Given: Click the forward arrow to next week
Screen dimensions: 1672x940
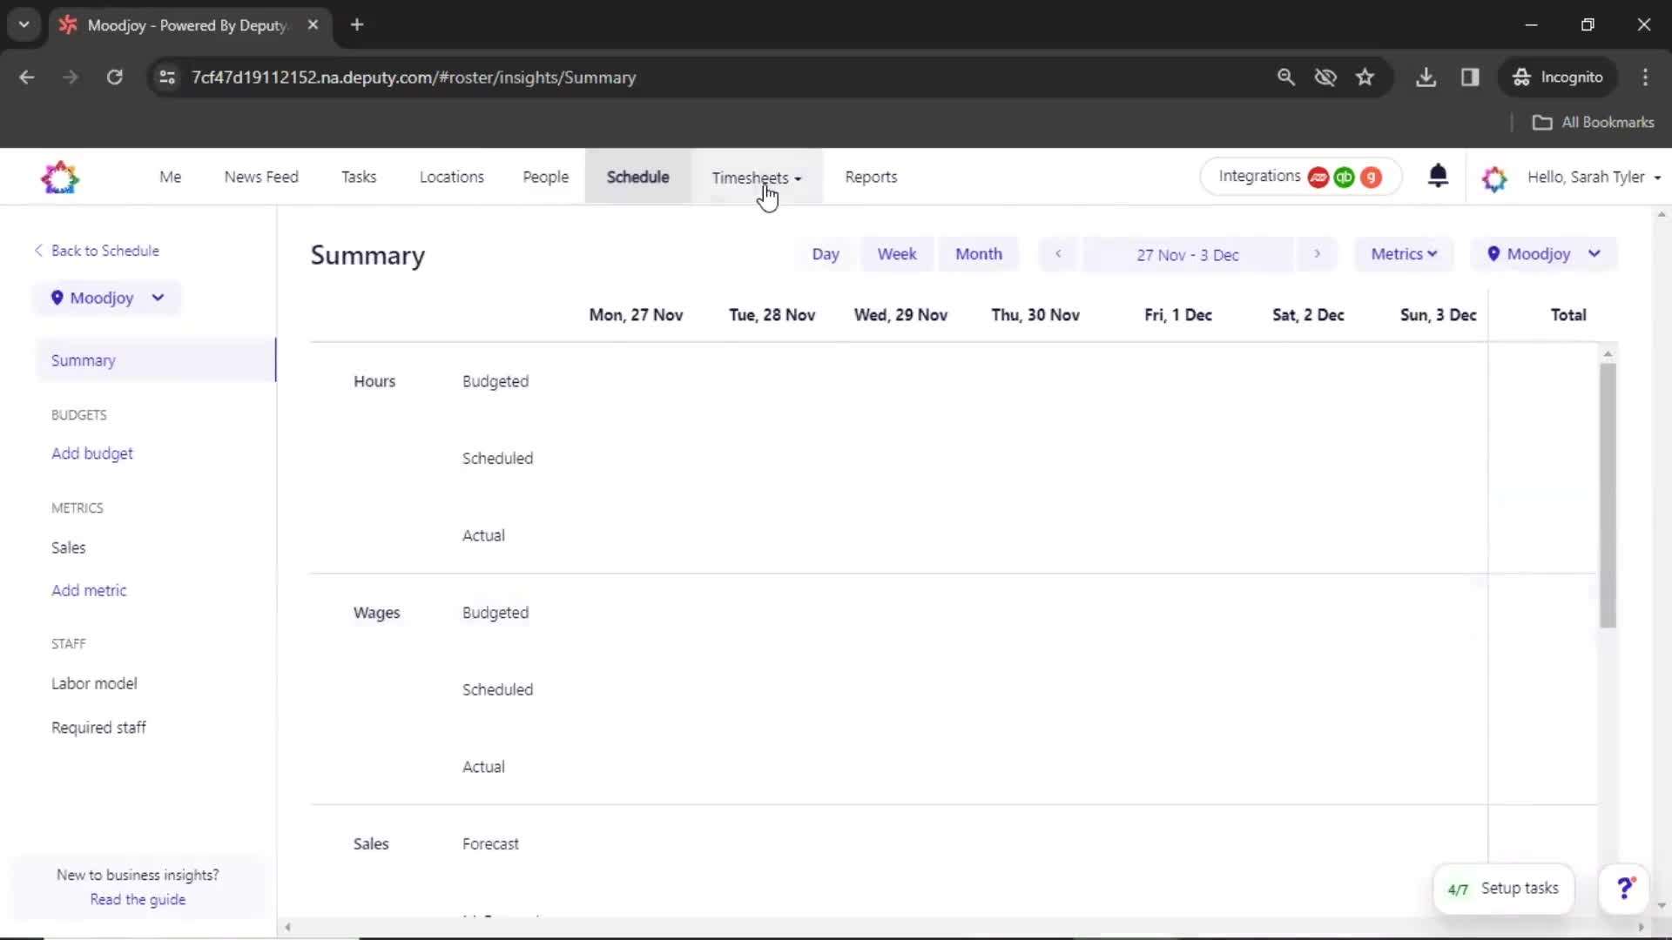Looking at the screenshot, I should (x=1316, y=253).
